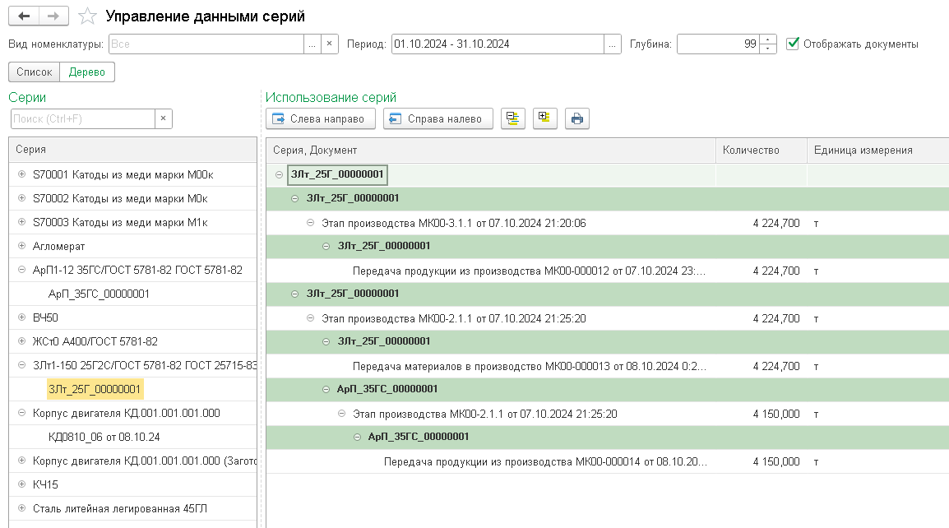The image size is (949, 528).
Task: Switch to the Дерево view
Action: (x=87, y=72)
